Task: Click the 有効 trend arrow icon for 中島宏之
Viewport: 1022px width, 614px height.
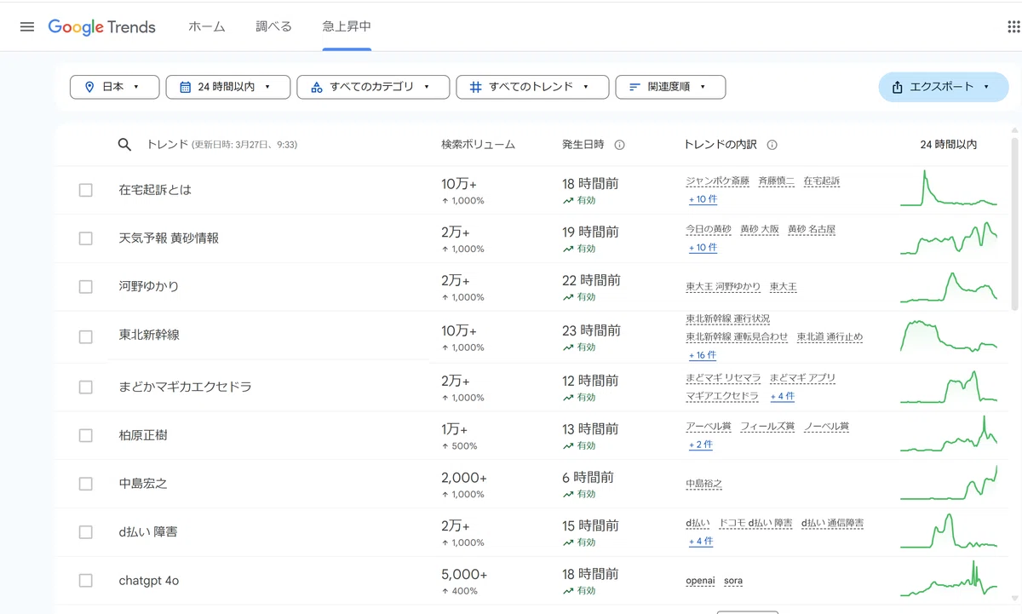Action: (x=568, y=494)
